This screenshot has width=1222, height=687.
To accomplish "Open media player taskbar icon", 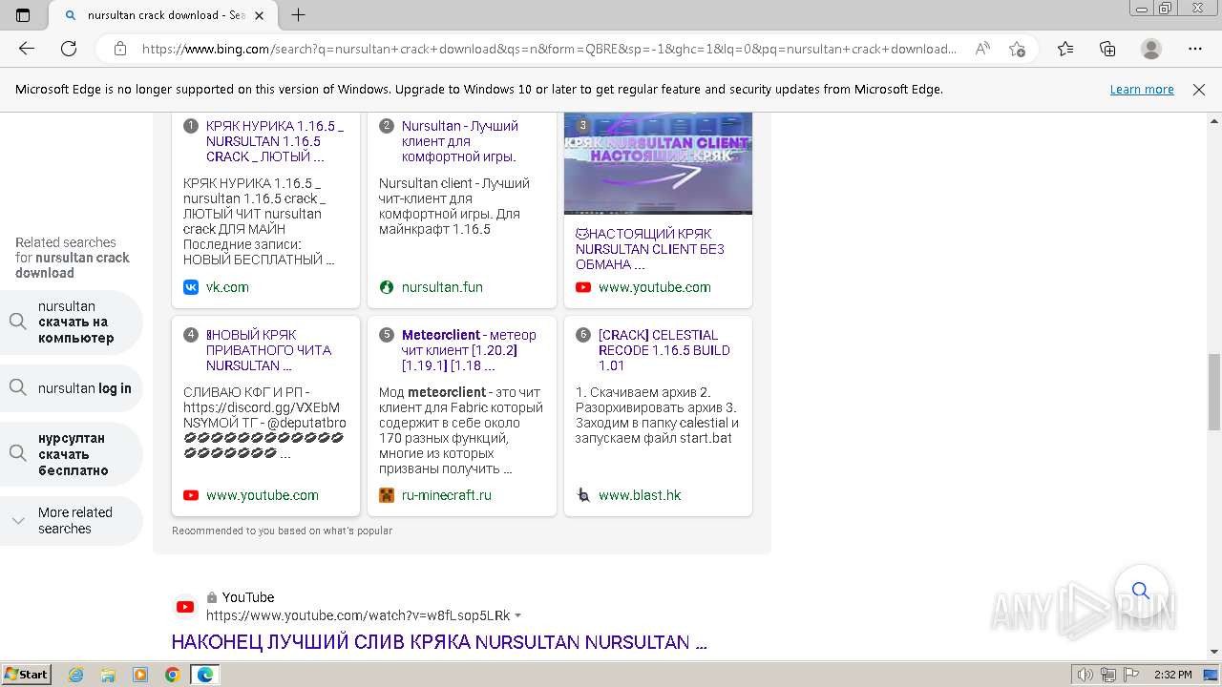I will coord(140,675).
